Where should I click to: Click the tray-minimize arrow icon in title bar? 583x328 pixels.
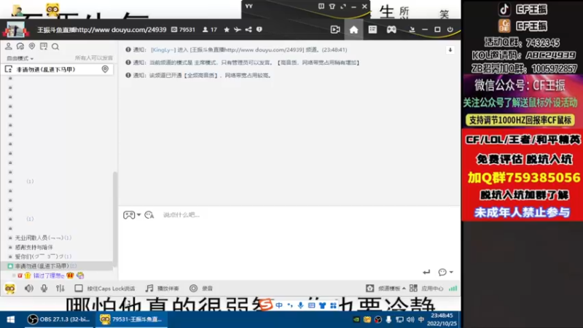[412, 29]
